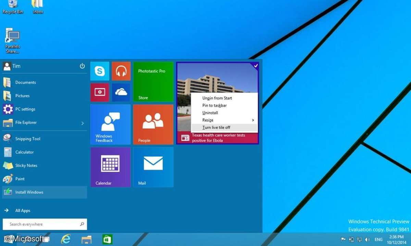Focus the Search everywhere box
Screen dimensions: 411x246
[x=45, y=224]
